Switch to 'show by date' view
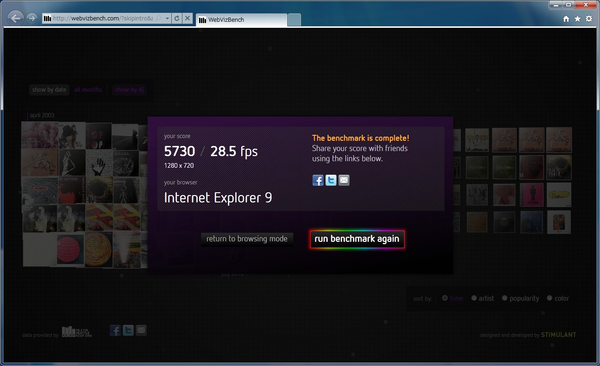Image resolution: width=600 pixels, height=366 pixels. click(x=49, y=89)
